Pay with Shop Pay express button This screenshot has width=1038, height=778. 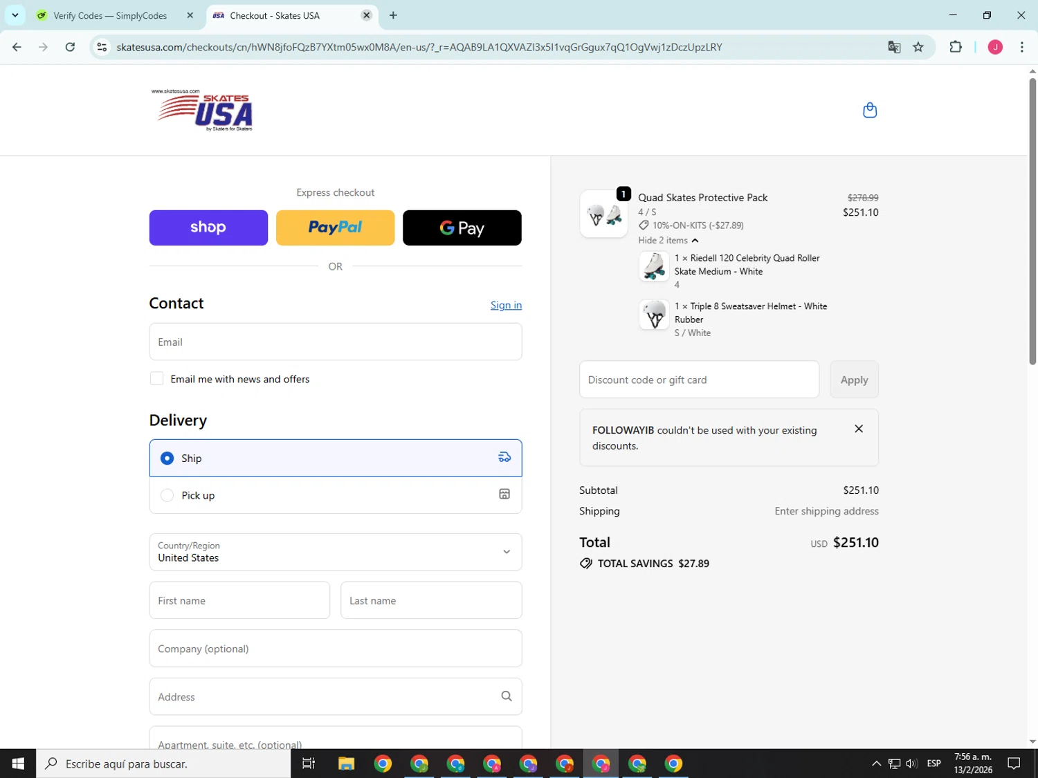(208, 228)
